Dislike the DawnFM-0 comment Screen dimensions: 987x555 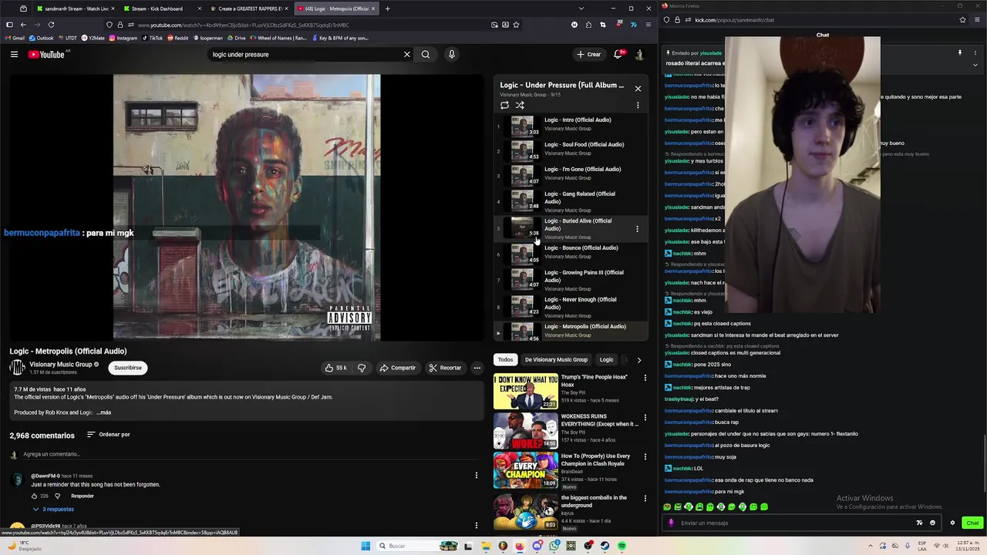[57, 496]
